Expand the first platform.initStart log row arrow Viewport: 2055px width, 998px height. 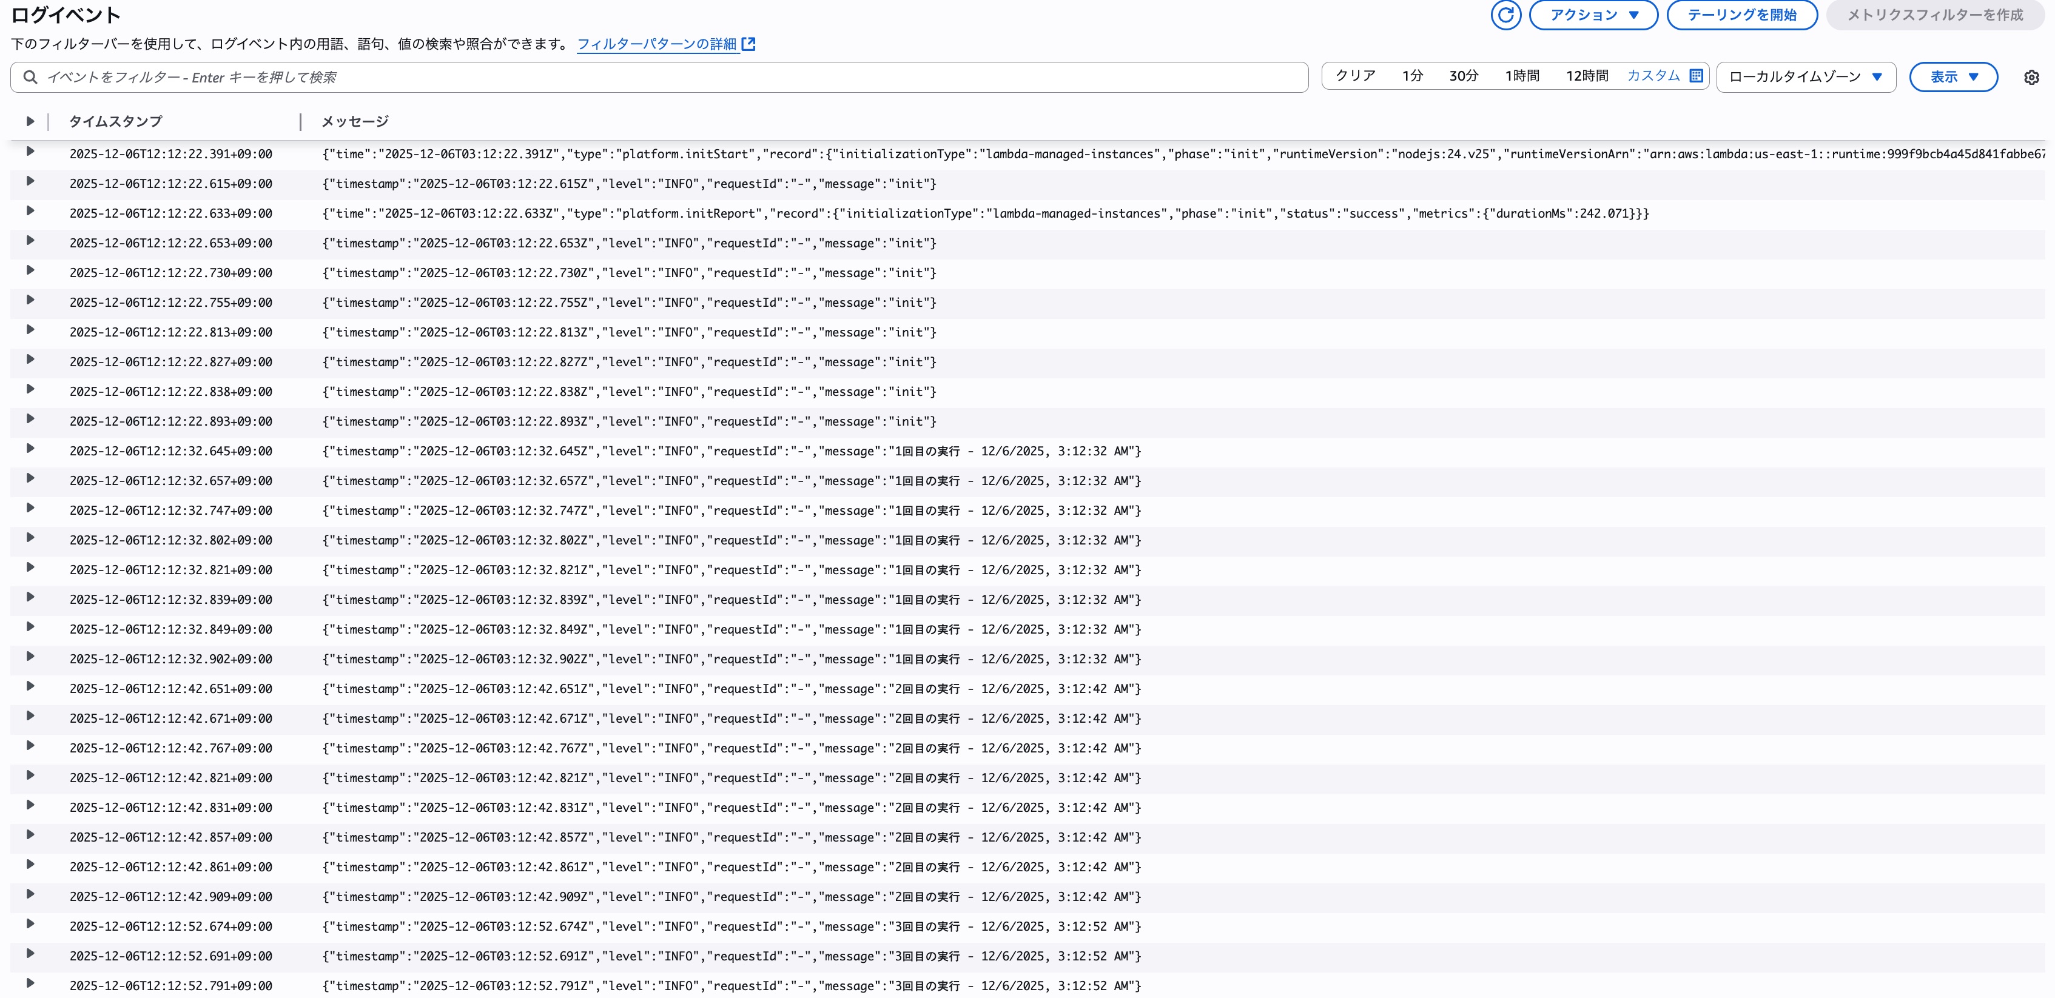pyautogui.click(x=30, y=154)
